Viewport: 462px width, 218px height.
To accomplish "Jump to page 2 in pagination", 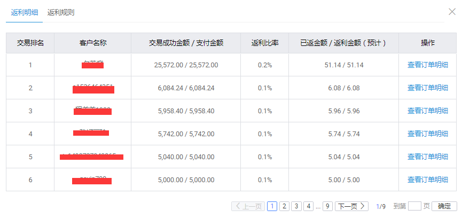I will (x=284, y=206).
